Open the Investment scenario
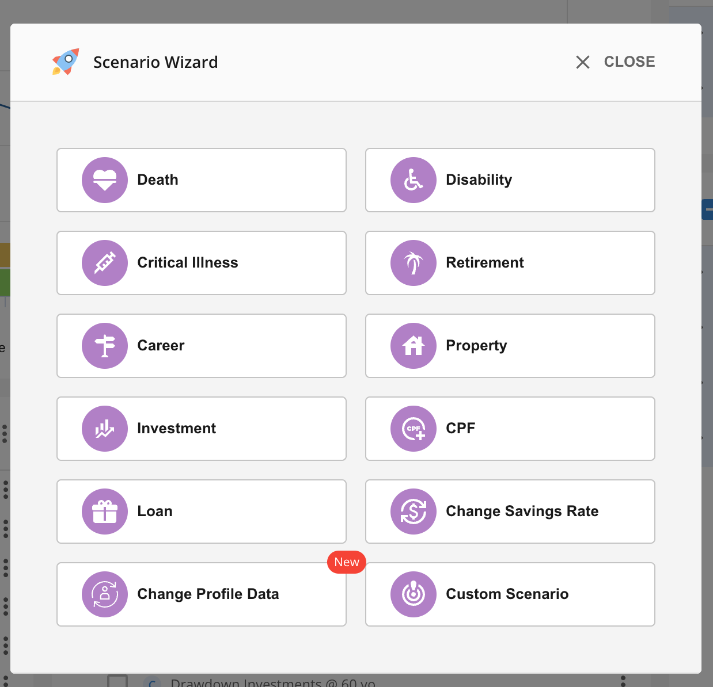The image size is (713, 687). 202,429
